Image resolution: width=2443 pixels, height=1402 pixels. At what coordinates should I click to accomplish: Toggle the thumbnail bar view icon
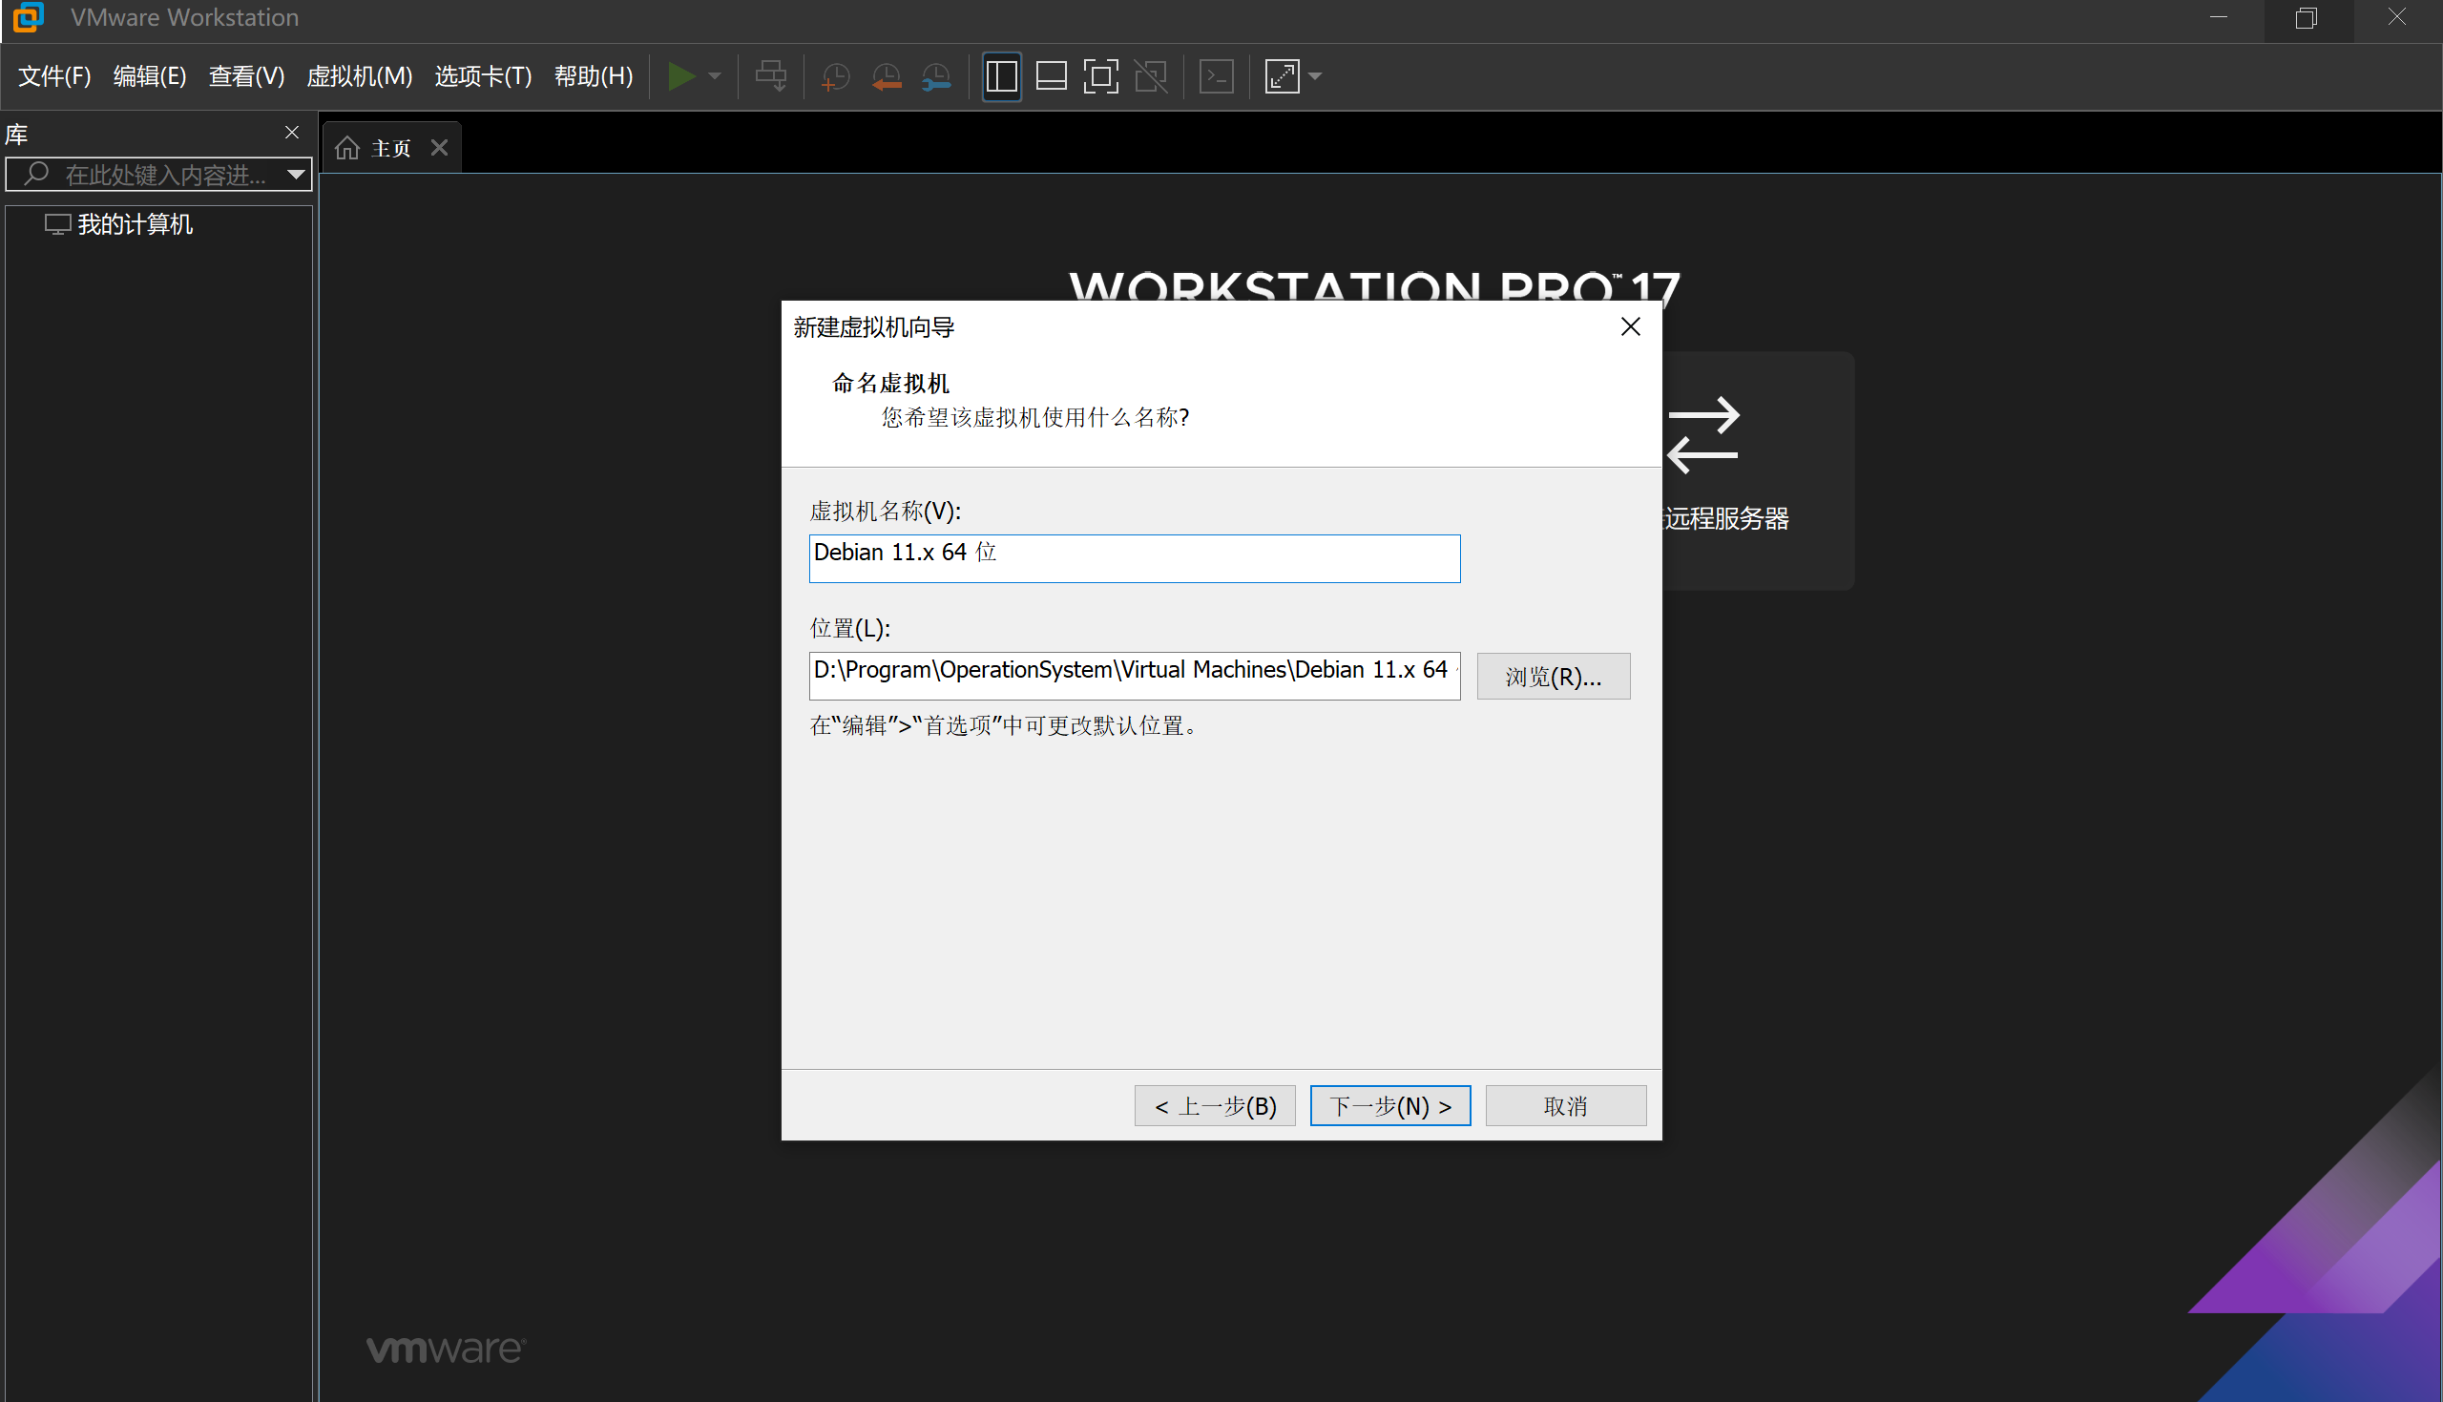[x=1051, y=76]
